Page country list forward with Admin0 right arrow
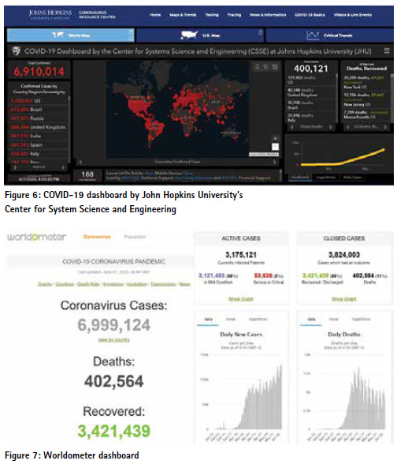 pyautogui.click(x=63, y=168)
